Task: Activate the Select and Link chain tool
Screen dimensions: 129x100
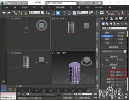Action: [15, 13]
